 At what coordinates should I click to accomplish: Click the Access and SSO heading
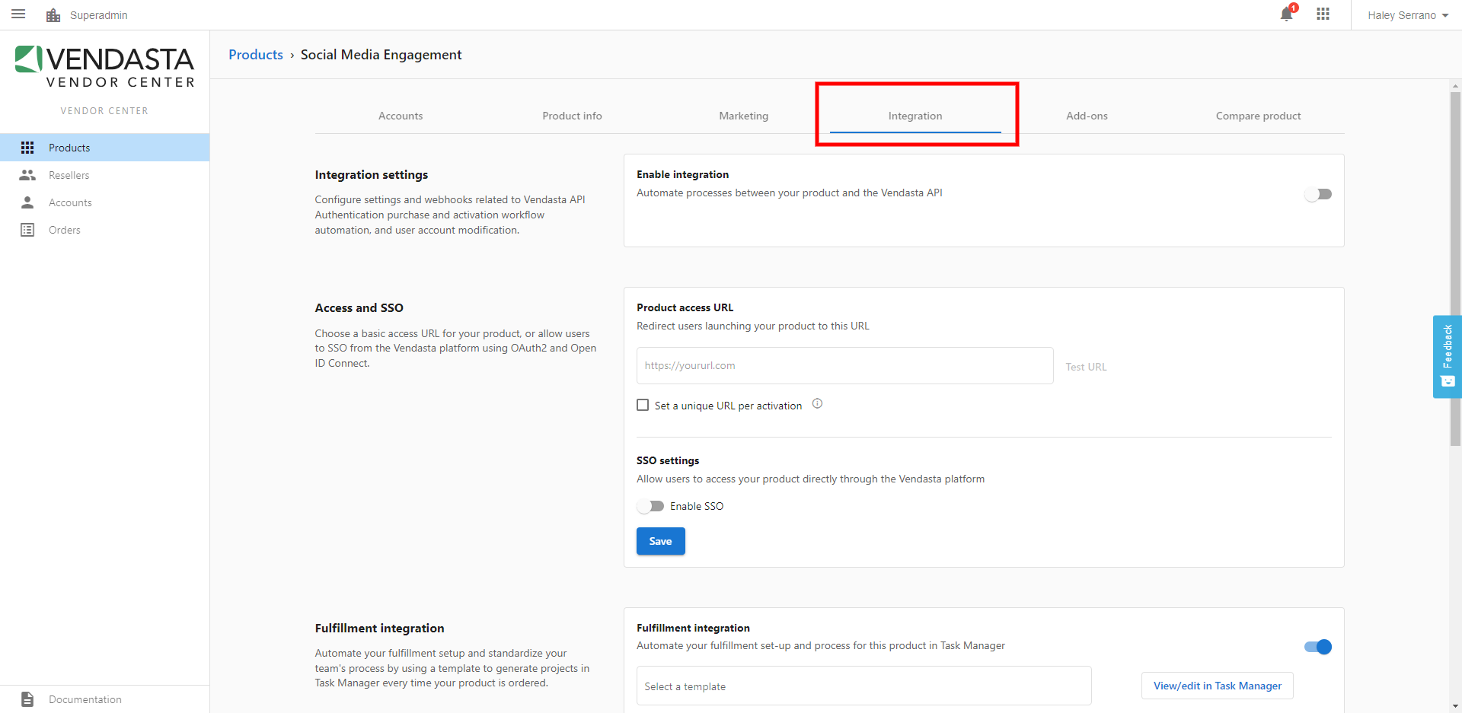tap(359, 307)
